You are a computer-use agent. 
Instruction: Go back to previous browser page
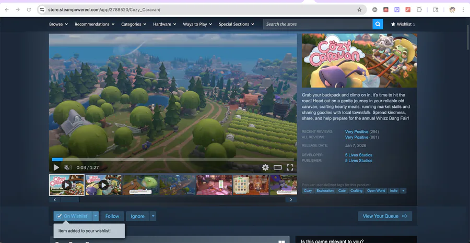[x=7, y=9]
